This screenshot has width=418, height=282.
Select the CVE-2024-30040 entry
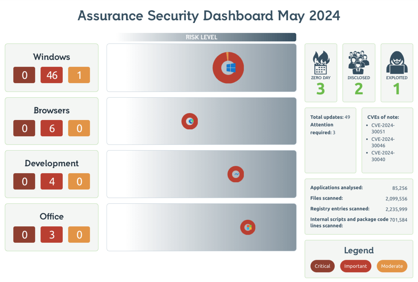click(x=383, y=156)
